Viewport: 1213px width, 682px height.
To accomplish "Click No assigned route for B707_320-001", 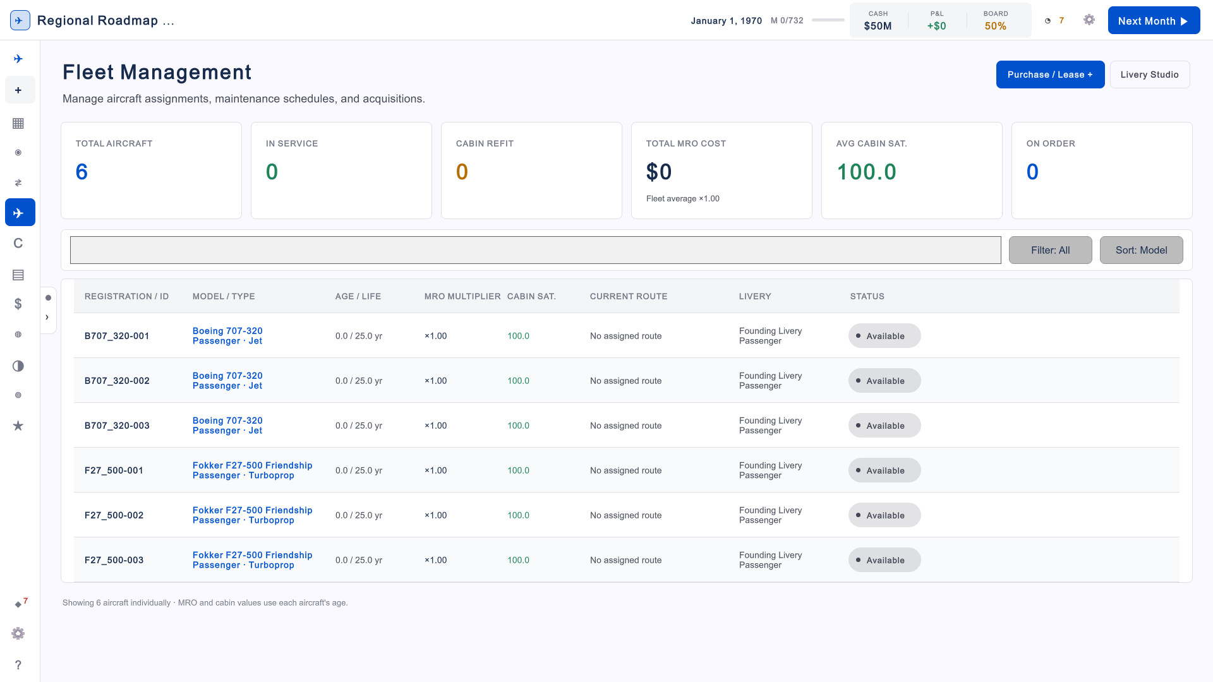I will point(625,336).
